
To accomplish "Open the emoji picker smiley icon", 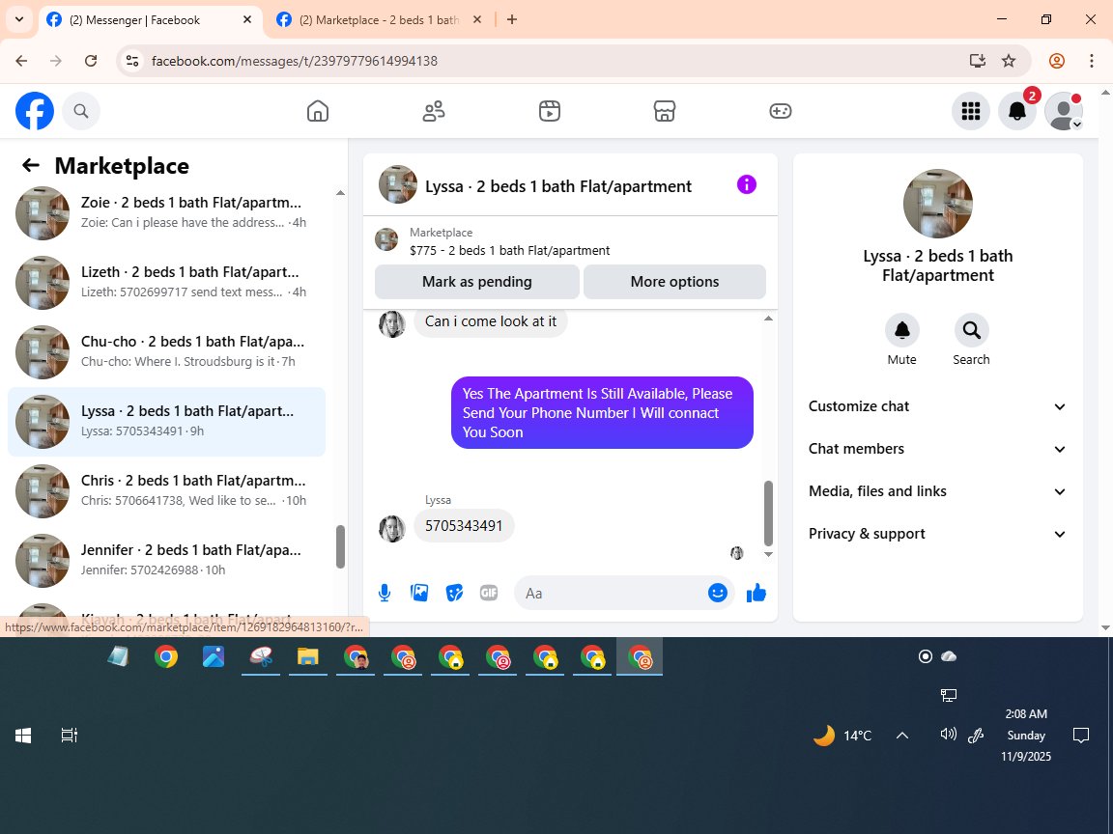I will [718, 593].
